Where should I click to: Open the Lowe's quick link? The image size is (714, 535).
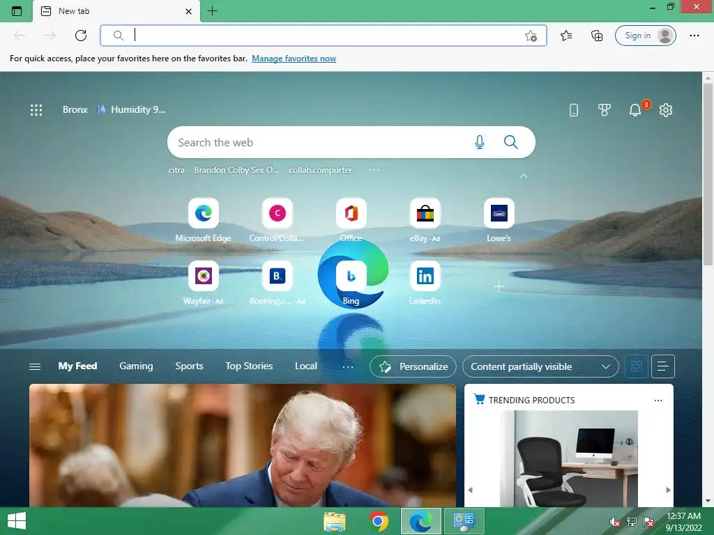(499, 220)
